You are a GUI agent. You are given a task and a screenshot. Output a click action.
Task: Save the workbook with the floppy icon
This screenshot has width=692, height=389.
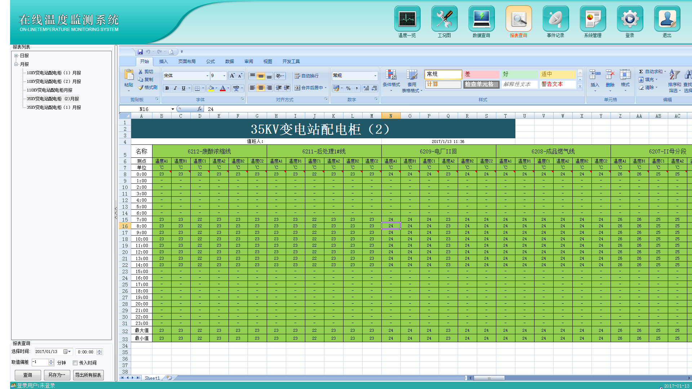pos(140,52)
